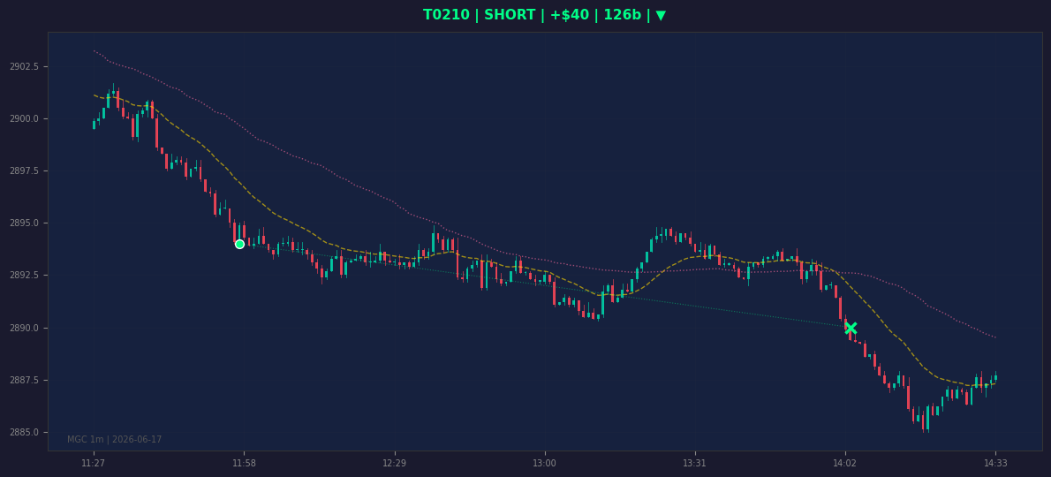Click the 2890.0 price axis label

coord(24,328)
